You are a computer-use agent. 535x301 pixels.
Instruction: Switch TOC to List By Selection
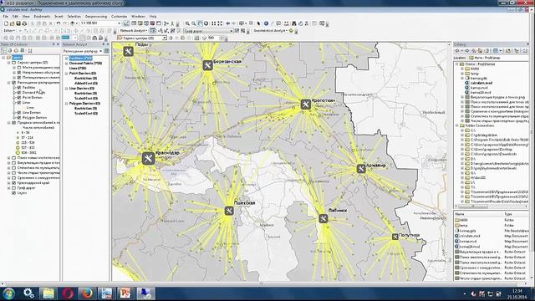coord(23,50)
